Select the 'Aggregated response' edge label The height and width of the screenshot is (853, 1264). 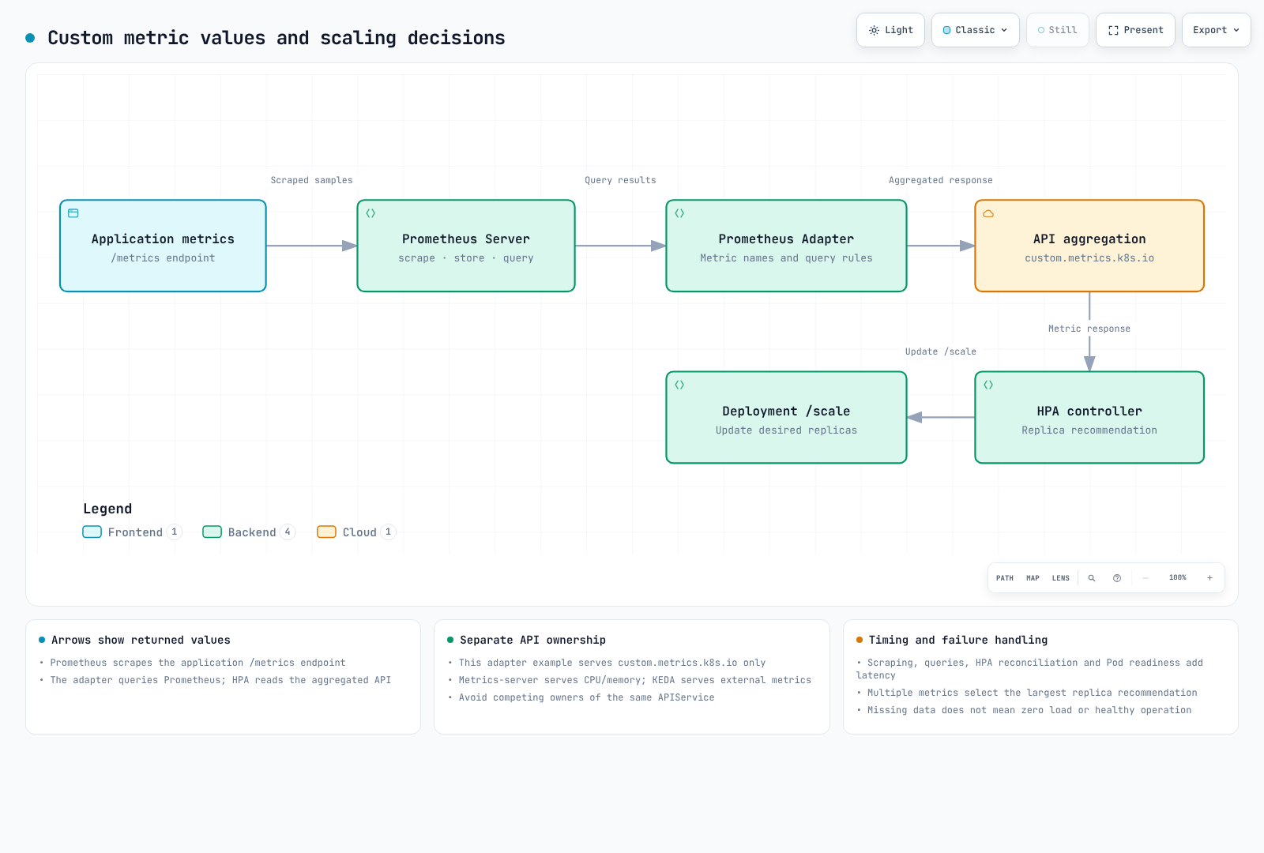point(941,180)
